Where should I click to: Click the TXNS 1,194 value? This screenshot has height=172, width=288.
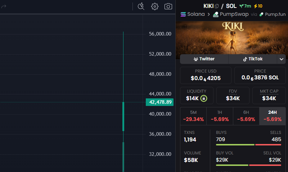click(190, 140)
